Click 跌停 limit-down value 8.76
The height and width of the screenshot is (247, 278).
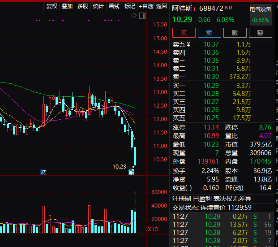coord(265,127)
